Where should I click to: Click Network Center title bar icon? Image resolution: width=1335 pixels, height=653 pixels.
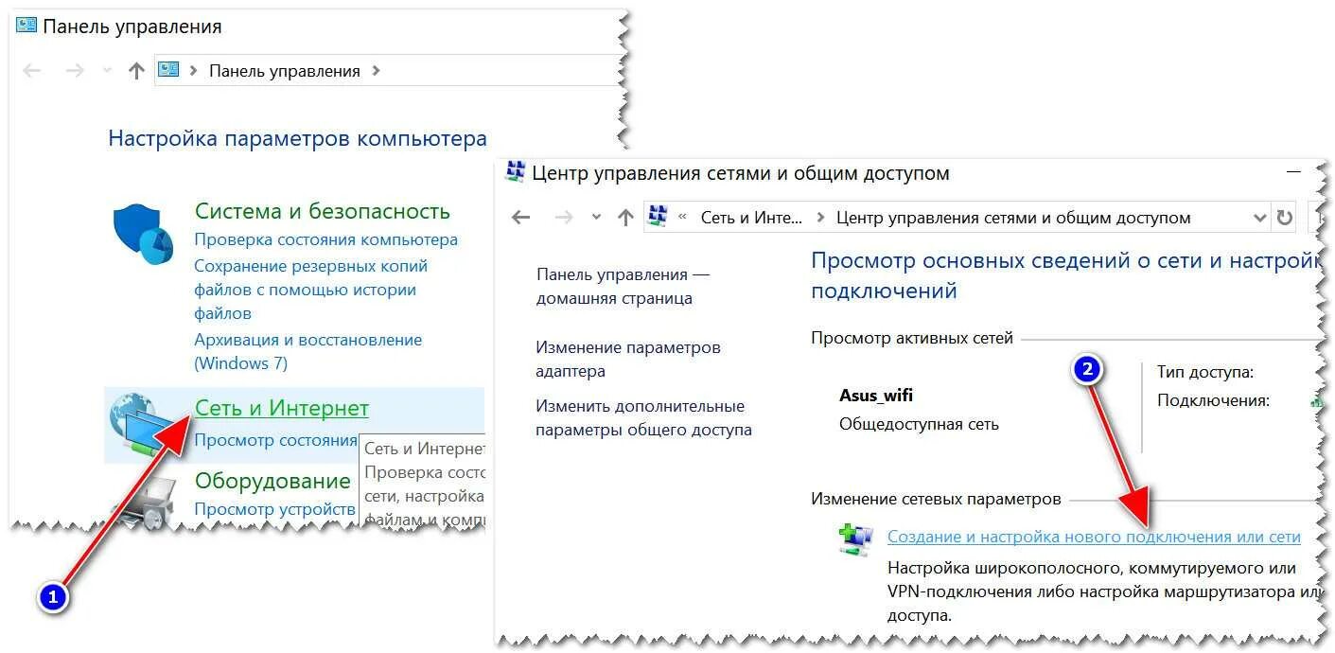(515, 172)
